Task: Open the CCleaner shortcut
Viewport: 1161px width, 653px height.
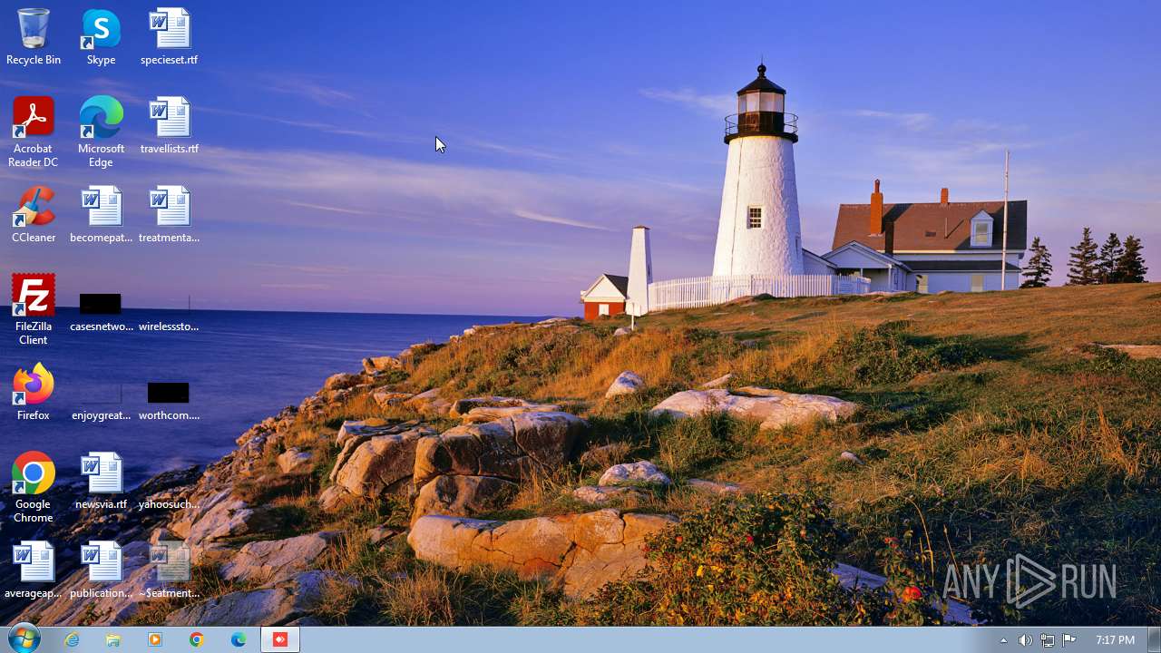Action: click(x=34, y=215)
